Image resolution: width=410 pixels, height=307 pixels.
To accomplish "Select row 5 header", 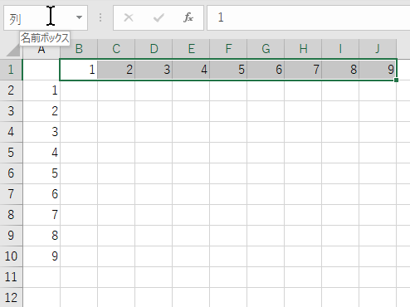I will click(x=11, y=153).
